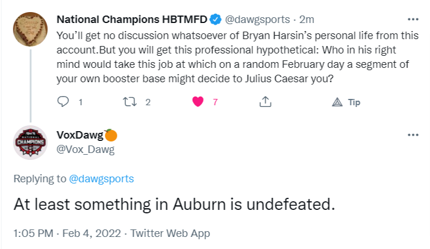
Task: Open the Tip label link
Action: click(x=354, y=102)
